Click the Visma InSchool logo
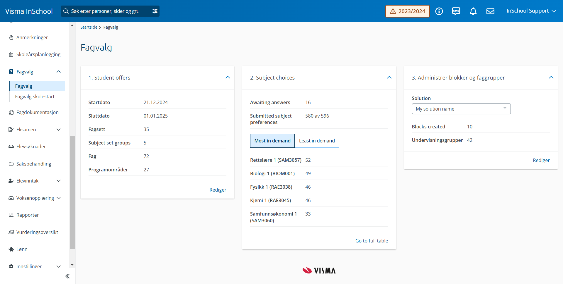 (29, 11)
